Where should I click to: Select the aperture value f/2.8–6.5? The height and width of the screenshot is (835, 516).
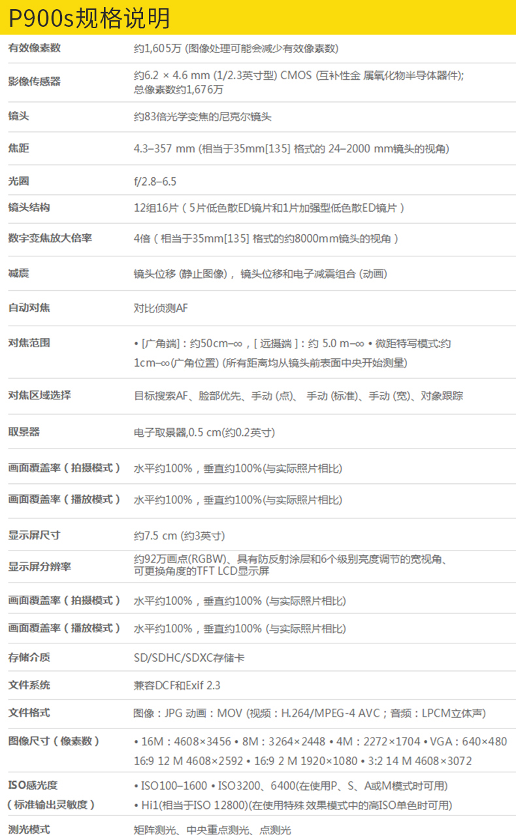click(155, 181)
